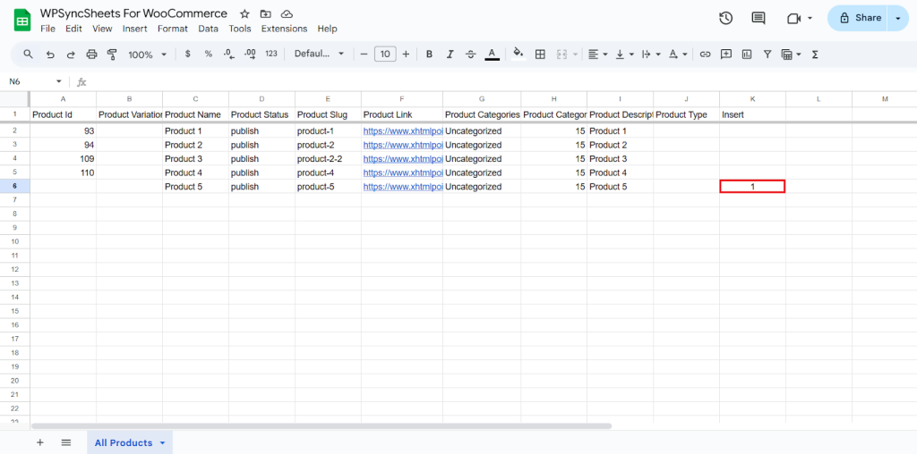
Task: Star the document with star icon
Action: pyautogui.click(x=245, y=13)
